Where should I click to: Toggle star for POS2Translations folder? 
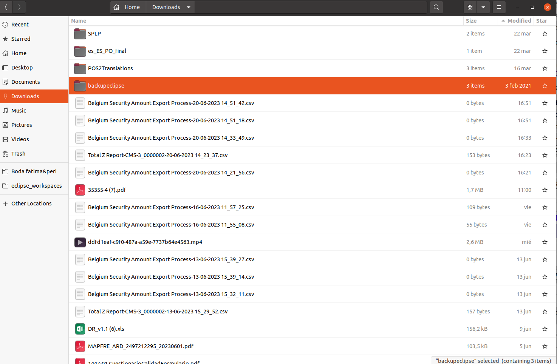tap(545, 68)
